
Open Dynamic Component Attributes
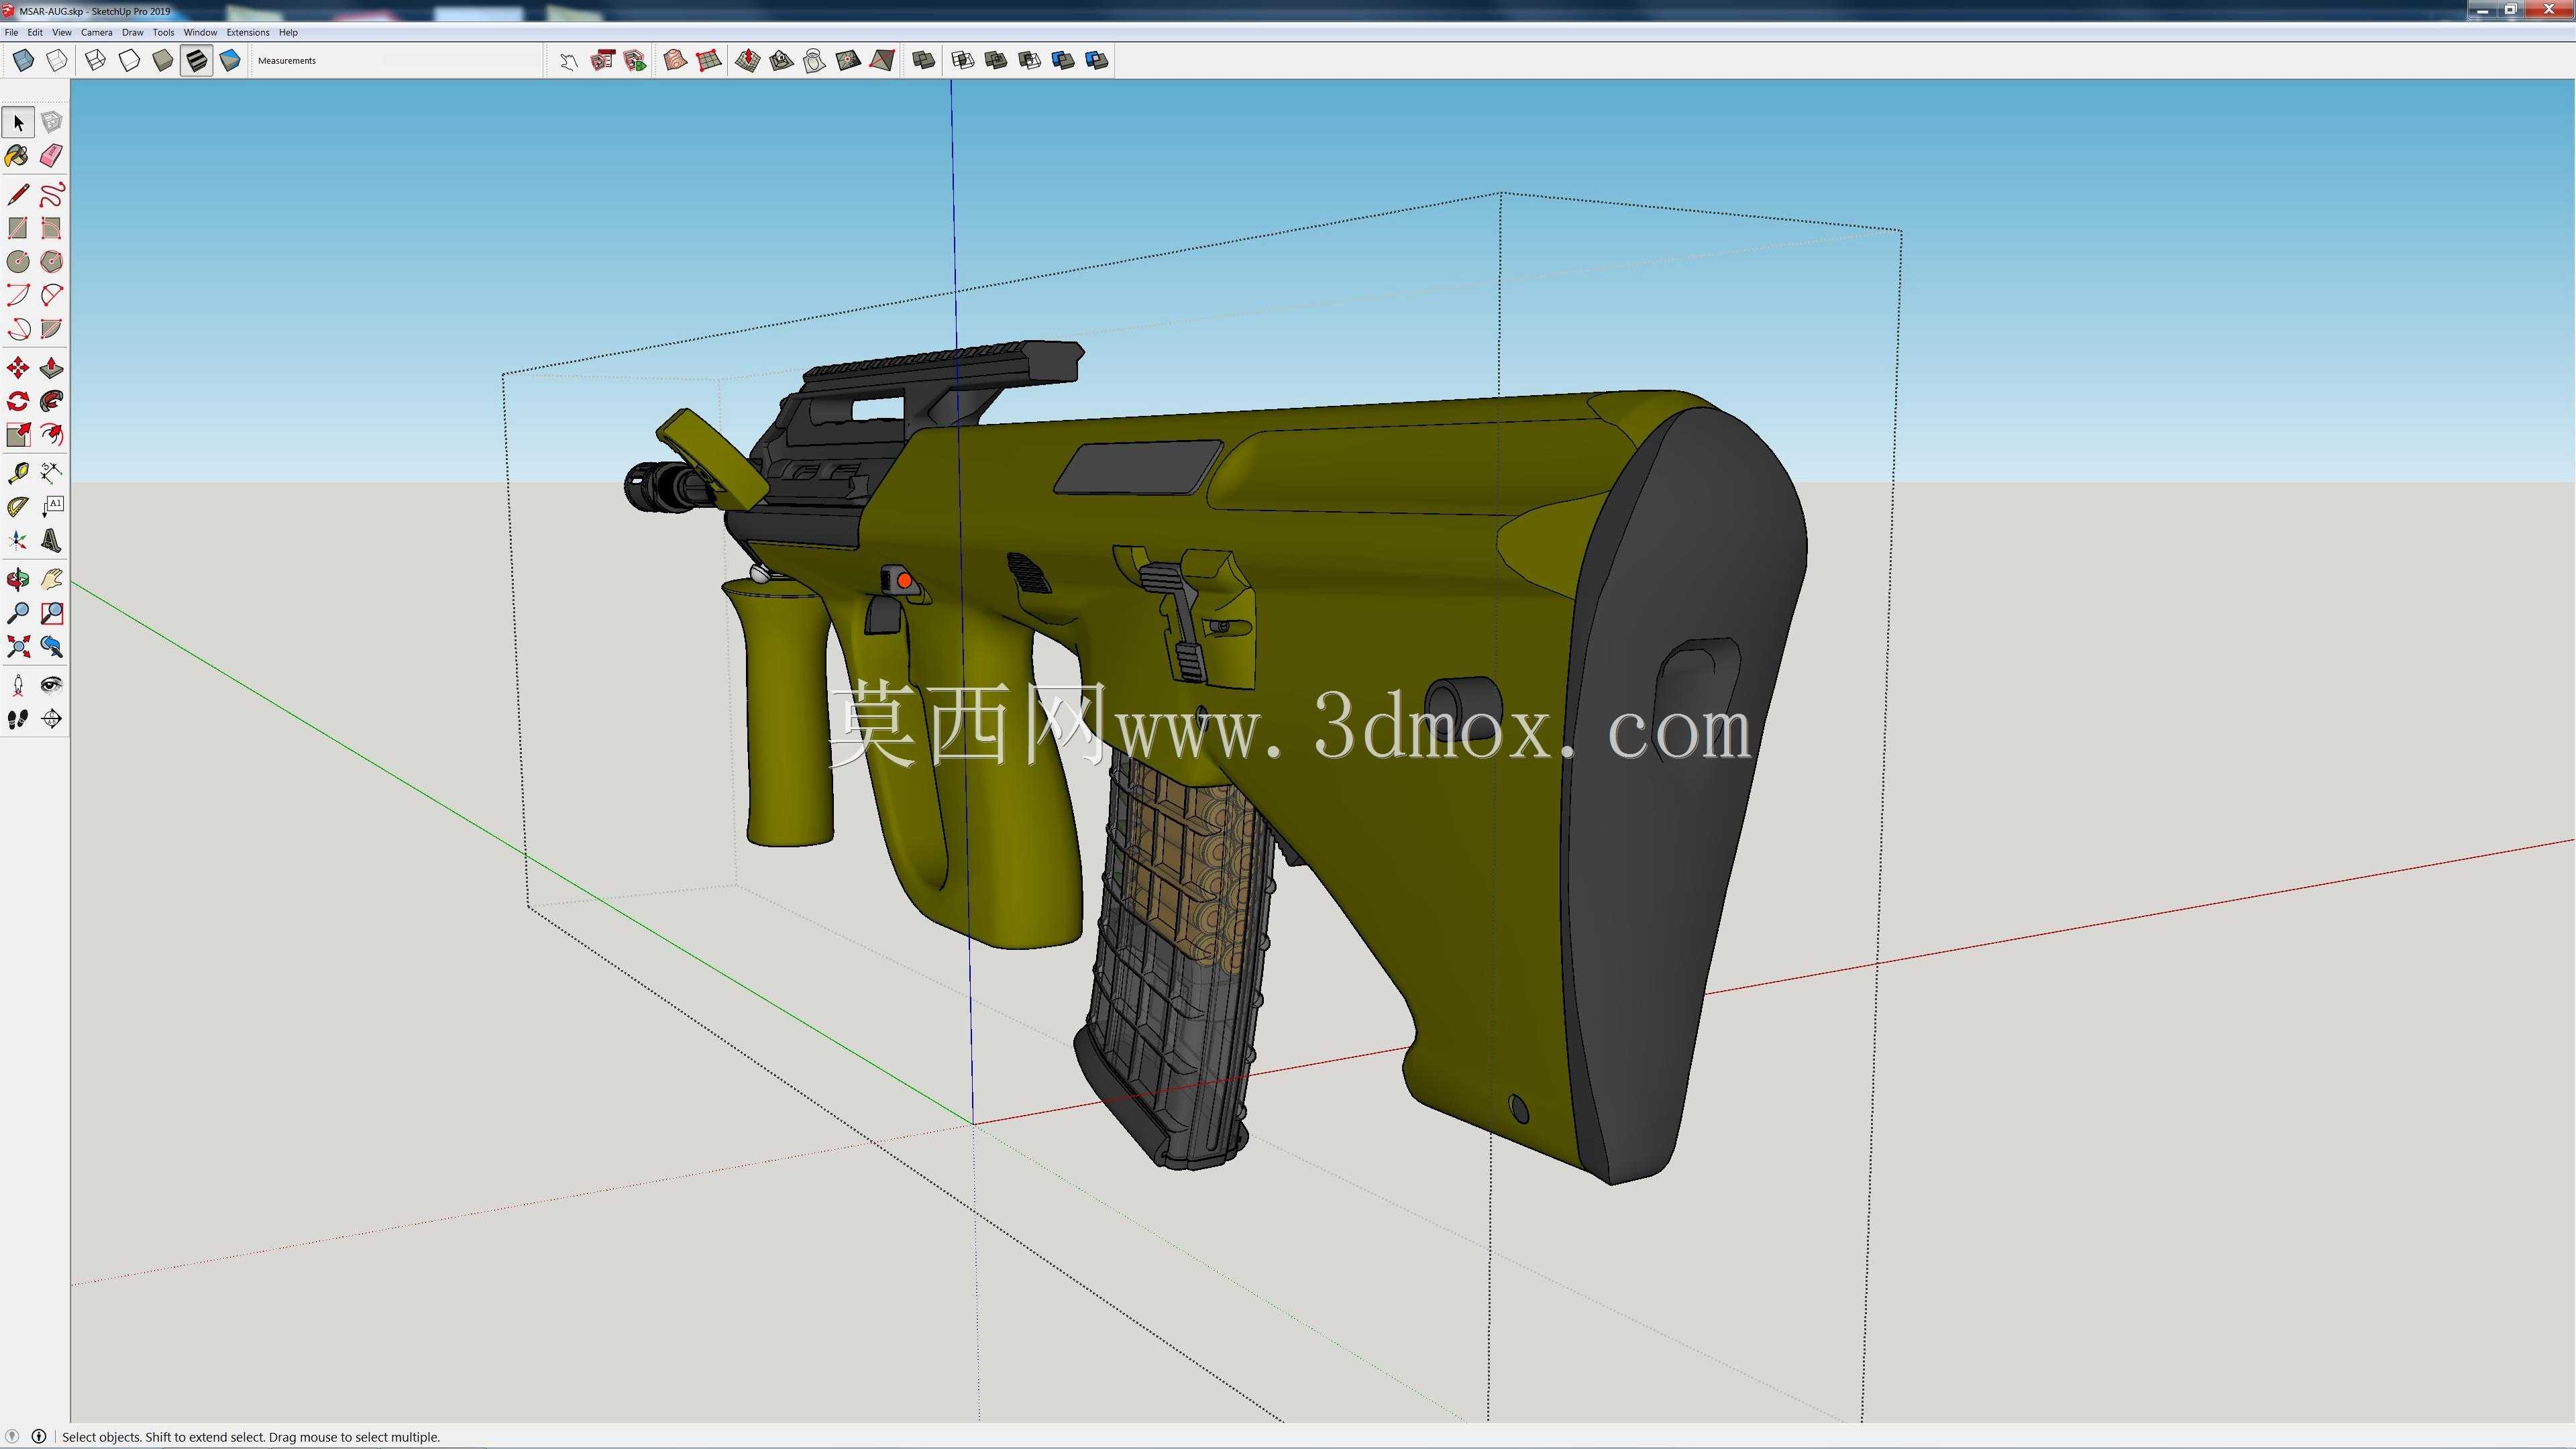tap(636, 61)
